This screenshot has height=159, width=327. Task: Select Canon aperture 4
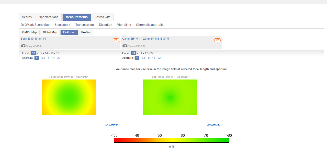(137, 58)
